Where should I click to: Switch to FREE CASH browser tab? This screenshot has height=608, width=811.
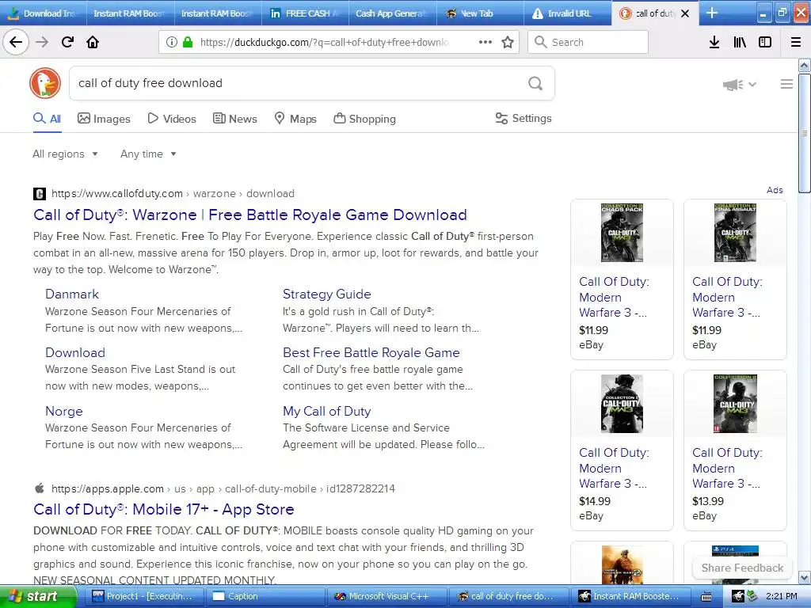click(304, 13)
